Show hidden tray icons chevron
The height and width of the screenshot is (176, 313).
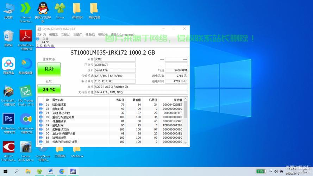[x=271, y=171]
